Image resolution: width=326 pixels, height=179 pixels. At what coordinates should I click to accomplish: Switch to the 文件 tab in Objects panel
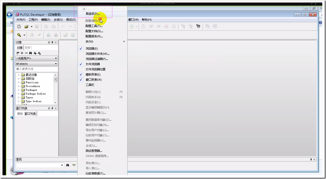pos(27,47)
